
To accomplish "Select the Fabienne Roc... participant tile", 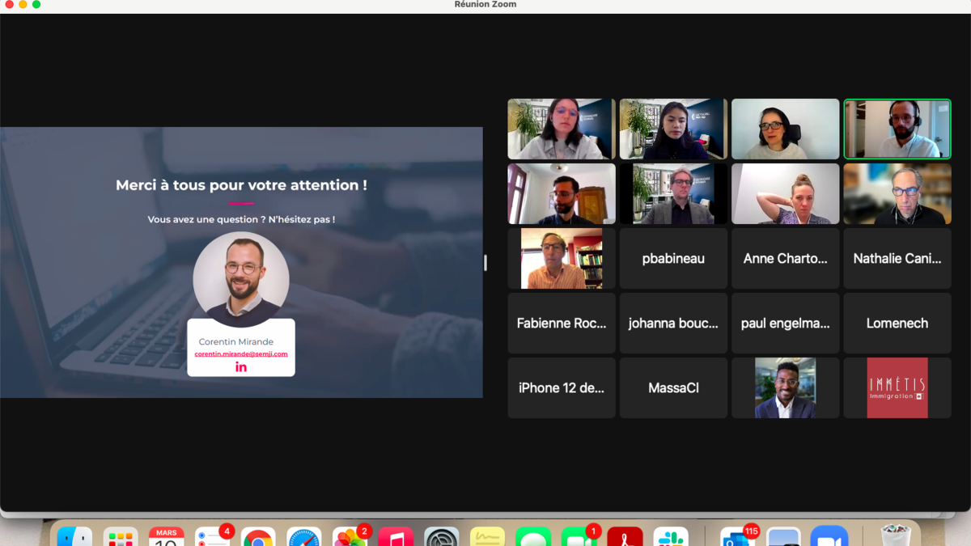I will point(562,324).
